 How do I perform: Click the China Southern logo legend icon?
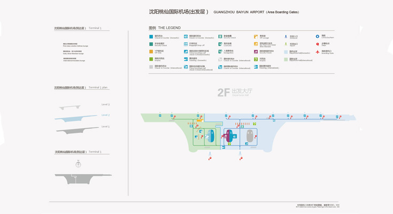click(317, 36)
